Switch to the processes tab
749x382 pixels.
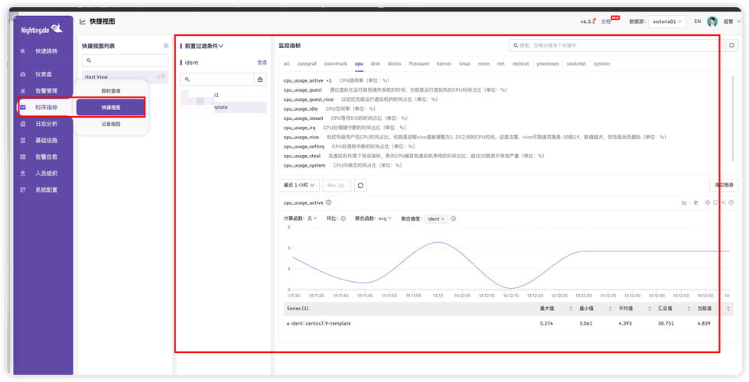click(x=548, y=63)
